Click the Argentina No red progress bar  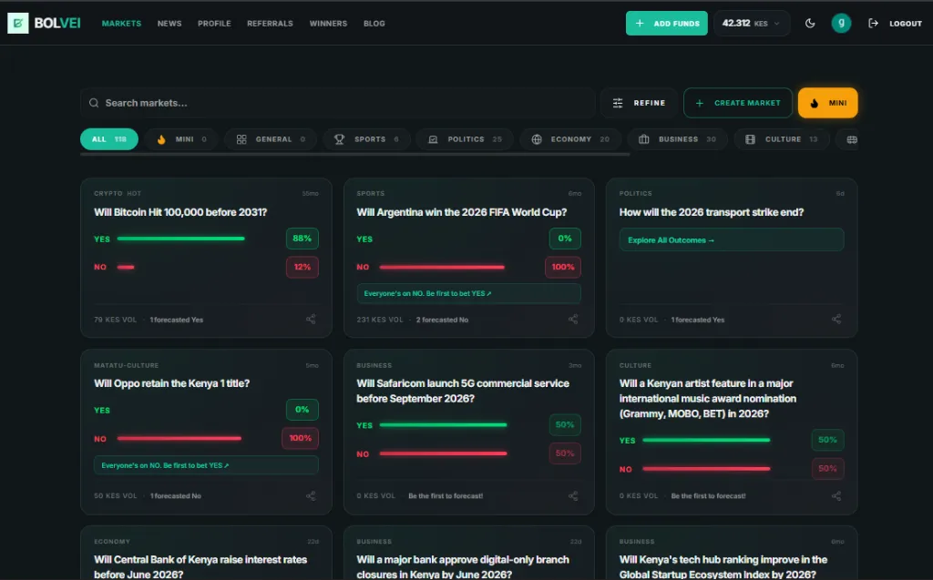coord(442,267)
